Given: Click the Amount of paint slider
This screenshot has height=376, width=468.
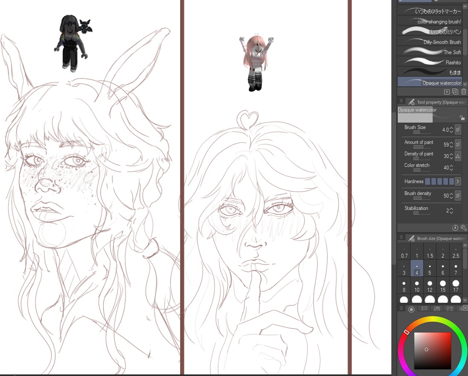Looking at the screenshot, I should 422,147.
